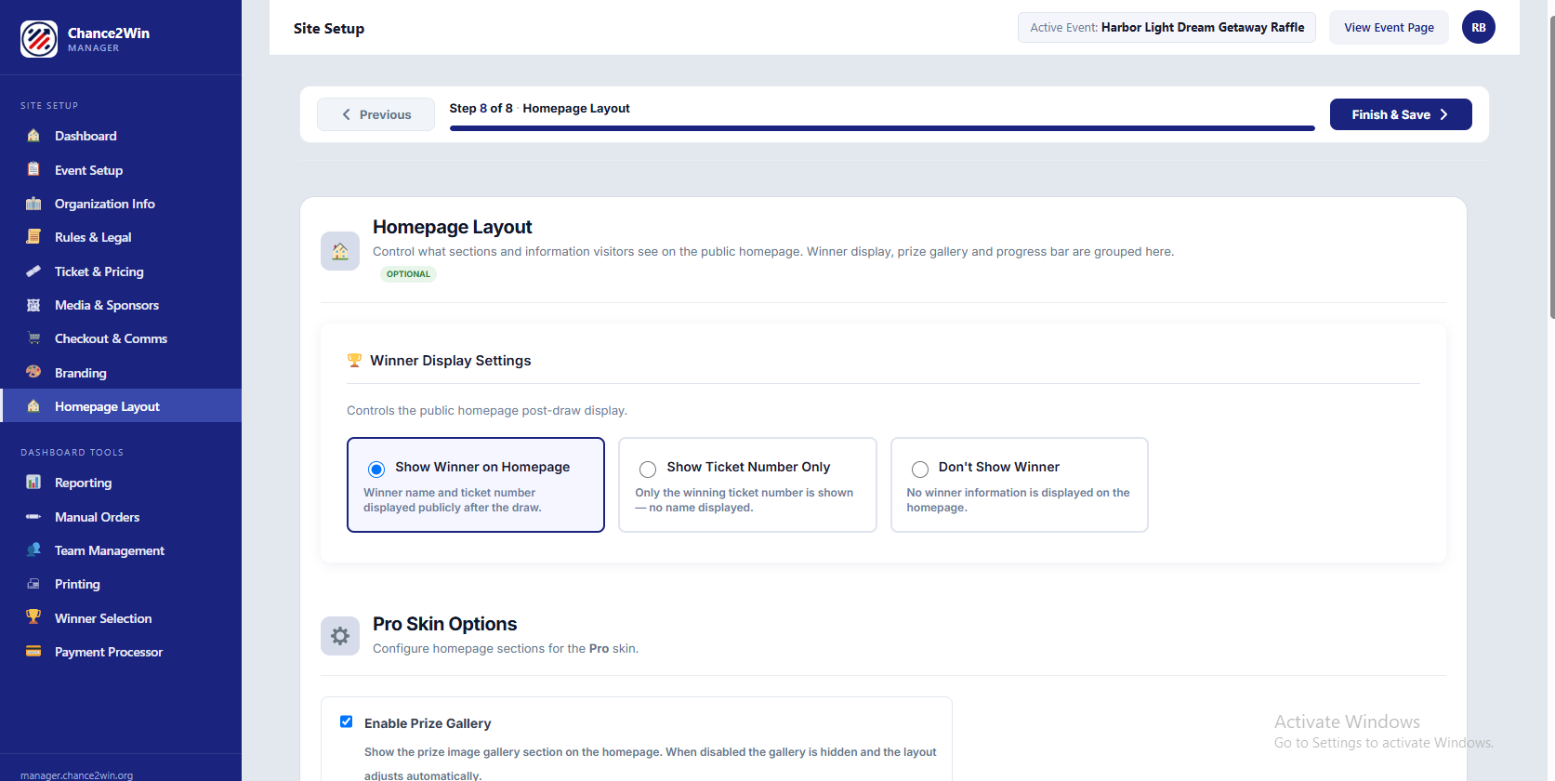Click the Ticket & Pricing ticket icon

(x=33, y=271)
